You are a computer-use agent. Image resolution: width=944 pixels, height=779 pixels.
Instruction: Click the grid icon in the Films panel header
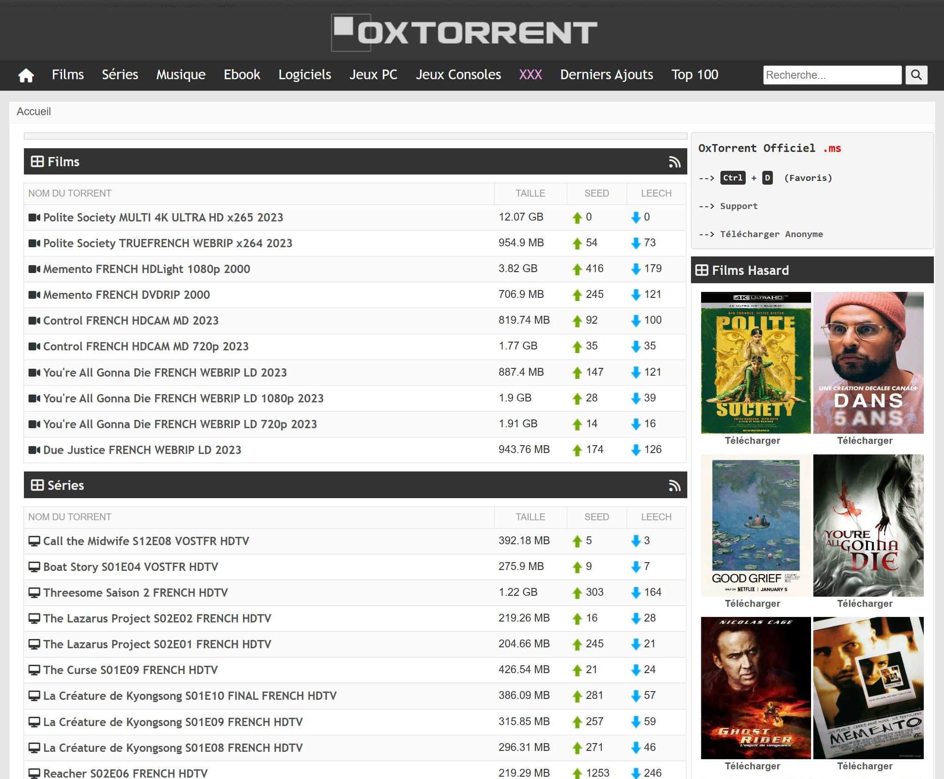pos(36,162)
